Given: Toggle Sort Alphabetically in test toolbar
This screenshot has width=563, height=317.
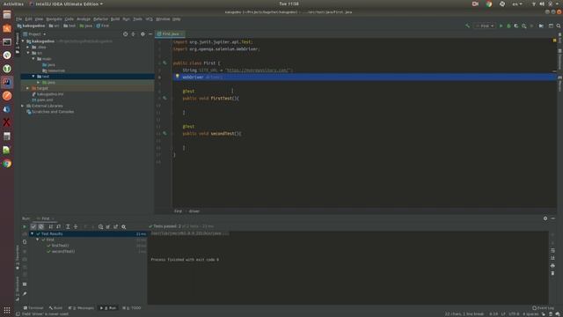Looking at the screenshot, I should click(51, 227).
